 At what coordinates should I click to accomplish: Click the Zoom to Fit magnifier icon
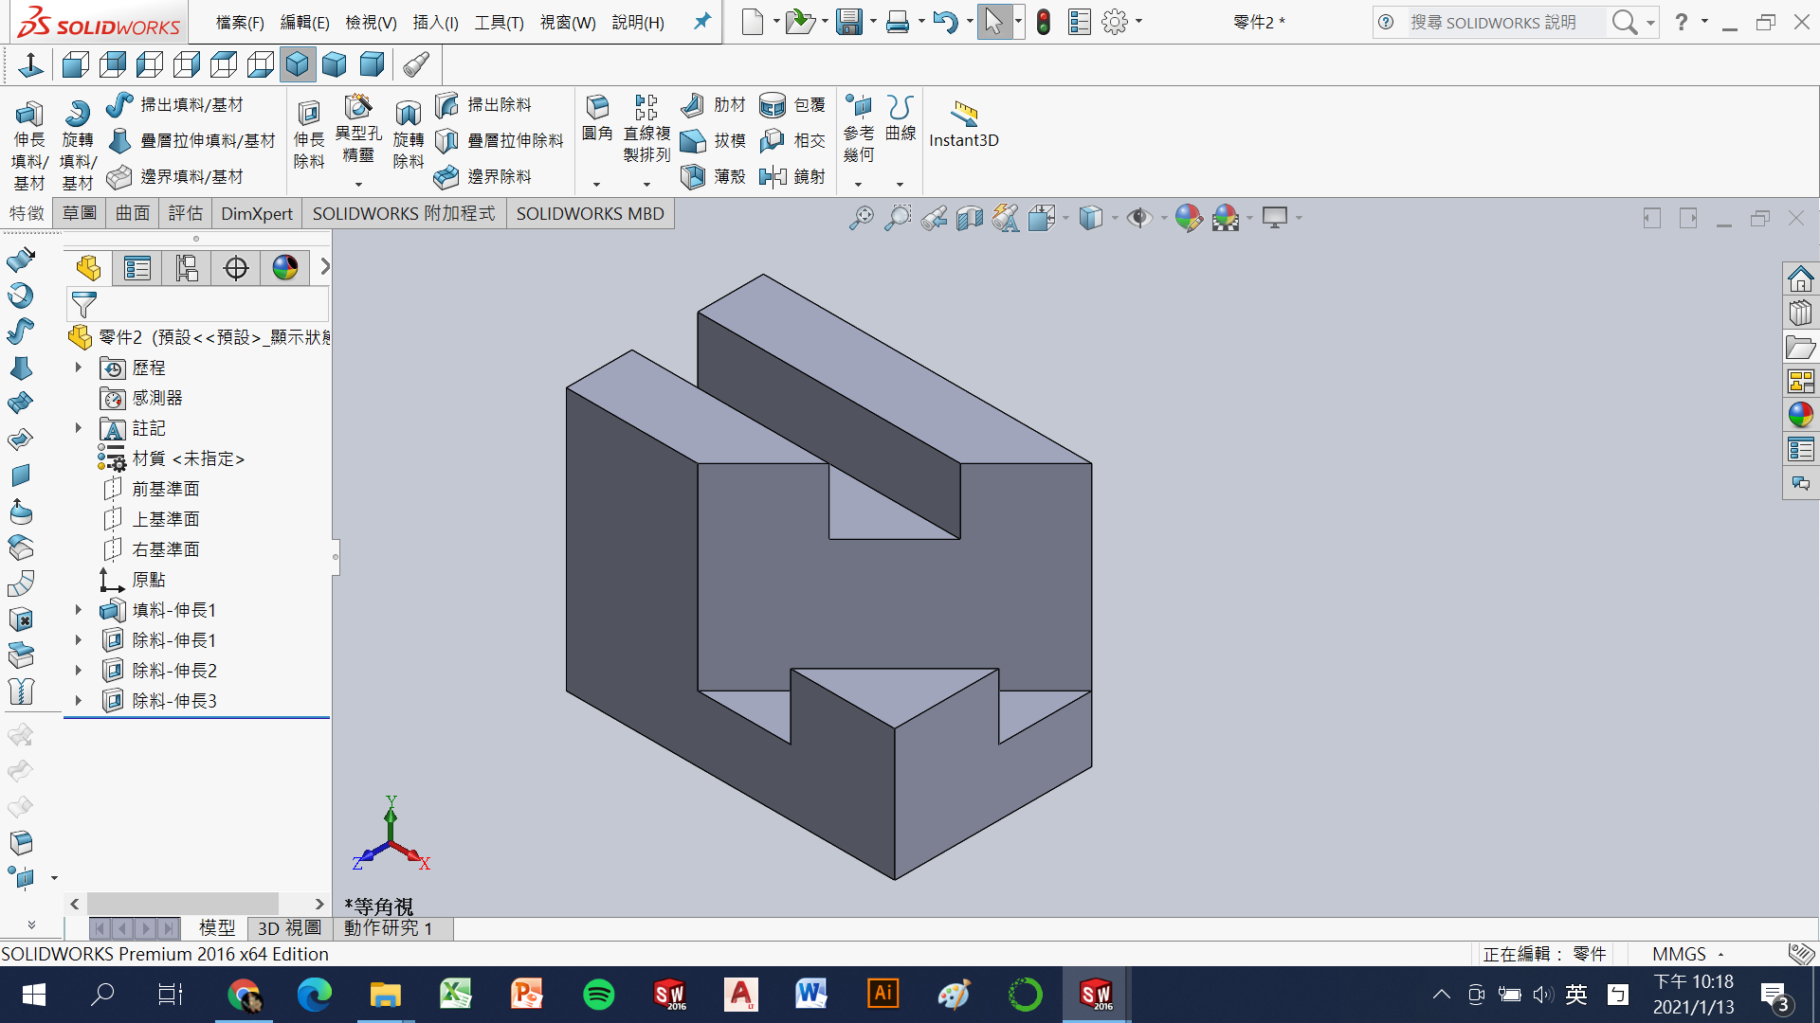click(861, 218)
